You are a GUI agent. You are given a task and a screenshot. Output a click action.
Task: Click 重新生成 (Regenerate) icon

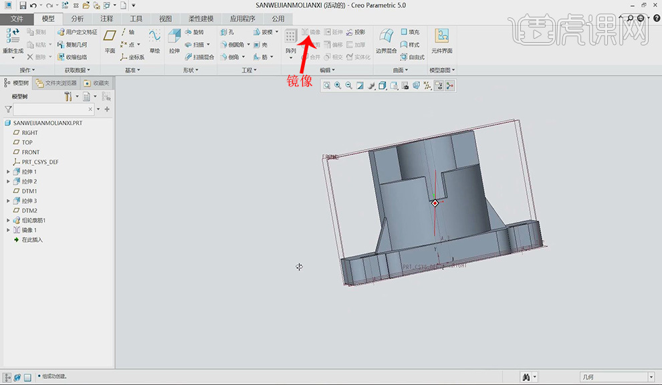(13, 37)
